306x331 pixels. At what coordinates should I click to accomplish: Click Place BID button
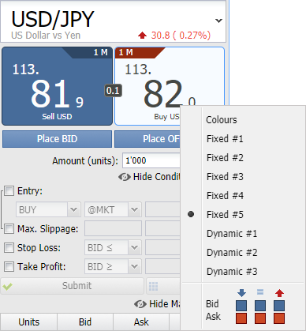click(57, 139)
